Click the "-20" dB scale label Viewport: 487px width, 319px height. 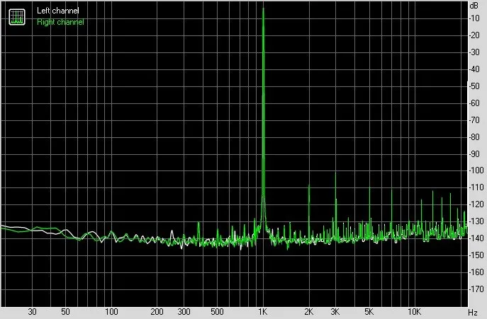coord(474,35)
